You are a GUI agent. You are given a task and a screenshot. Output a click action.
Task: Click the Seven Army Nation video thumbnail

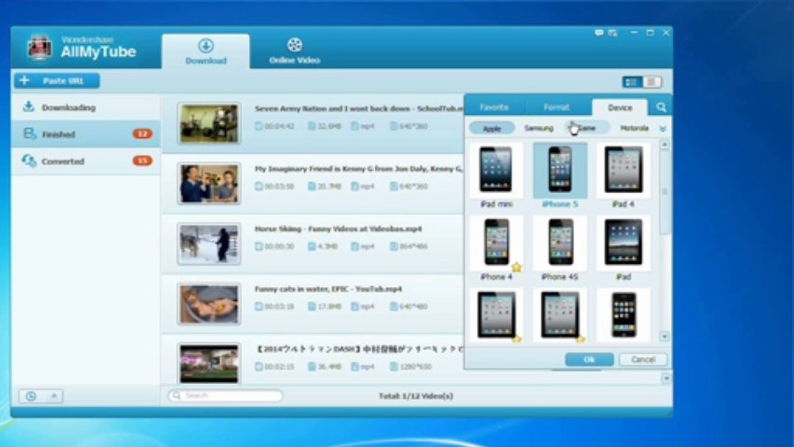click(x=209, y=124)
